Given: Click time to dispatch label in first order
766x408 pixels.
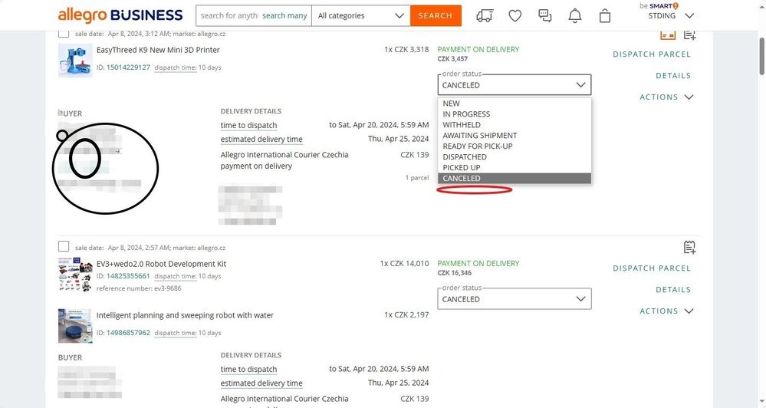Looking at the screenshot, I should 248,125.
